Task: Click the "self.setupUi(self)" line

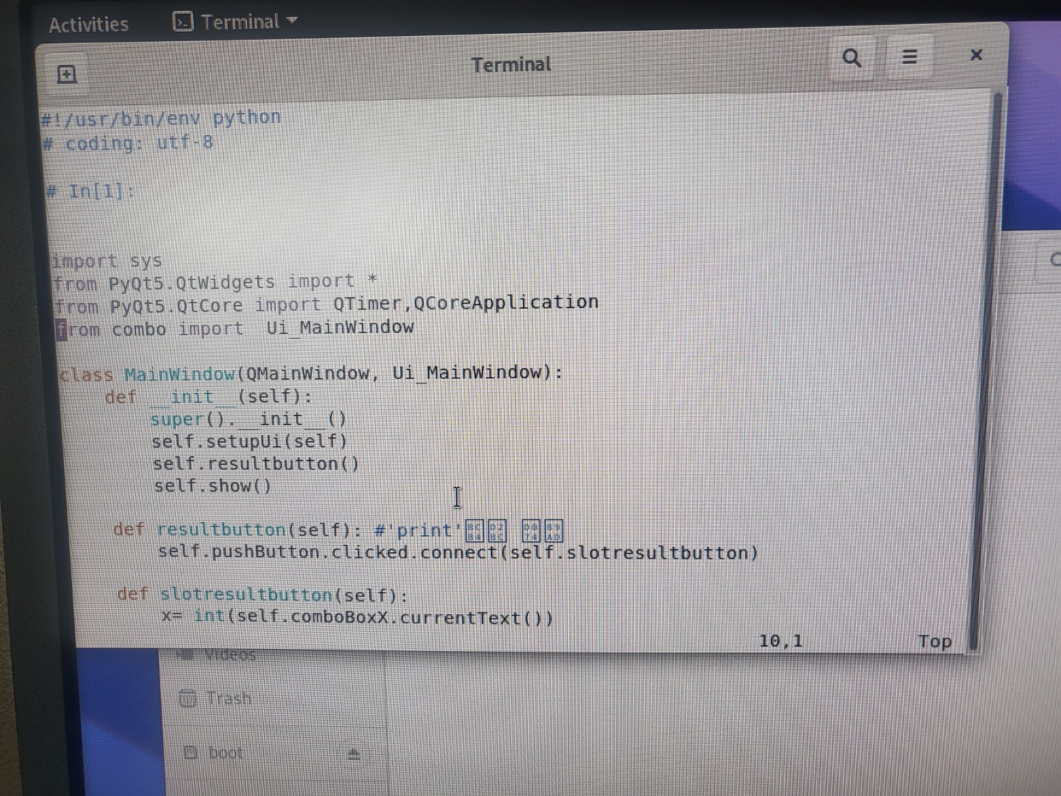Action: click(249, 441)
